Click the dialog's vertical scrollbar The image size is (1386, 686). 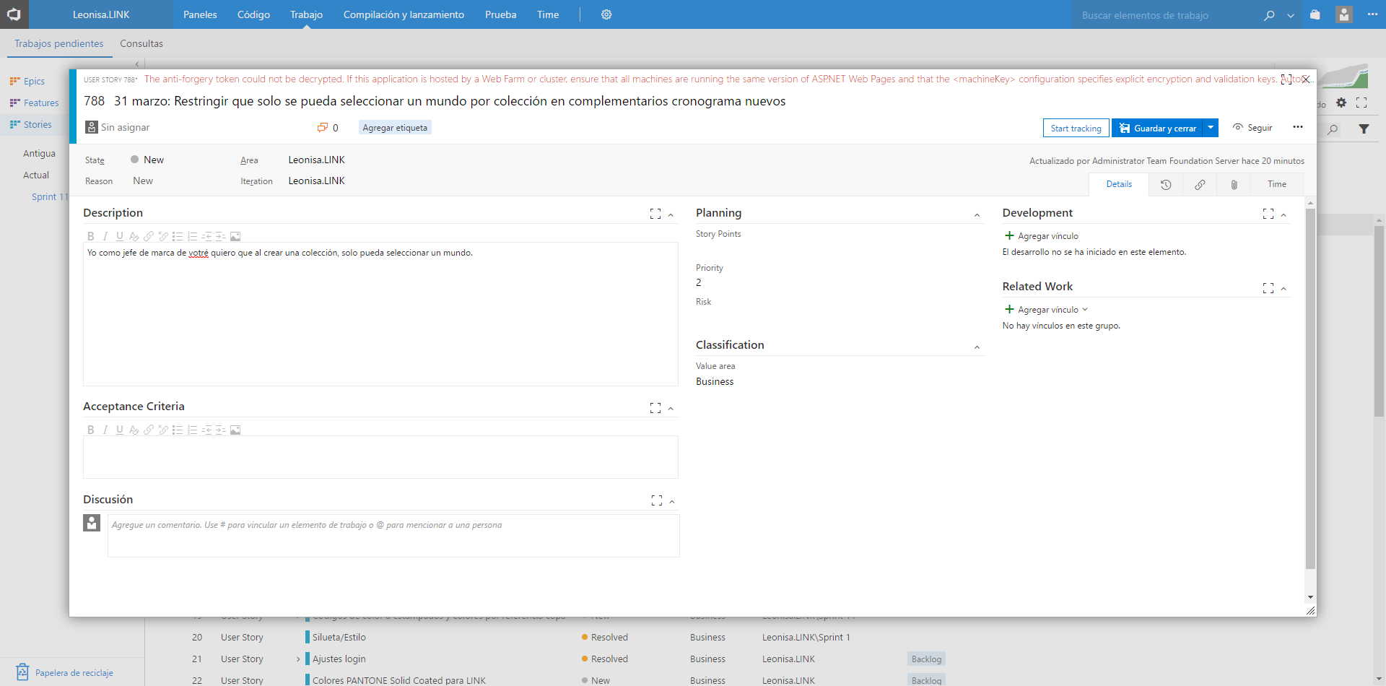point(1310,390)
